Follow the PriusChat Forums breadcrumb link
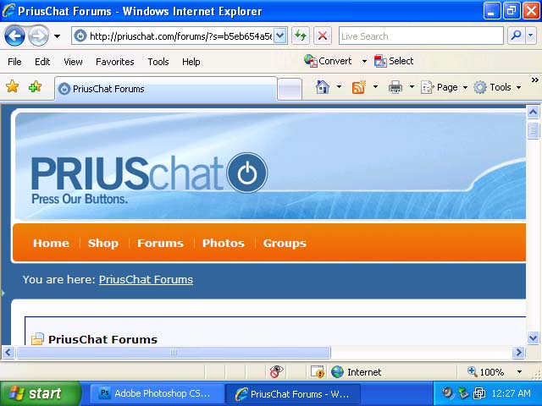 (x=146, y=279)
